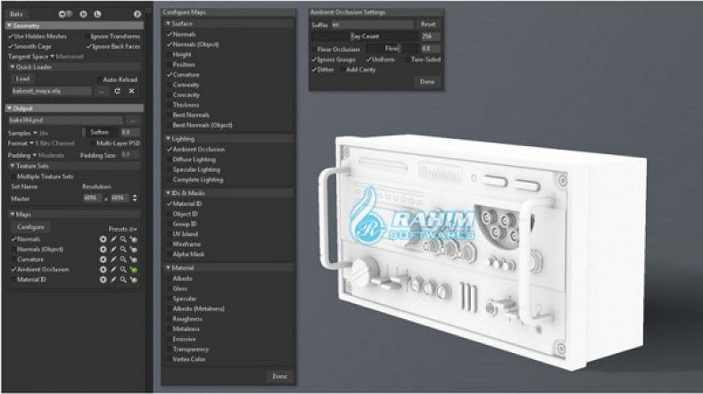Image resolution: width=703 pixels, height=394 pixels.
Task: Click Configure button in Maps section
Action: [30, 227]
